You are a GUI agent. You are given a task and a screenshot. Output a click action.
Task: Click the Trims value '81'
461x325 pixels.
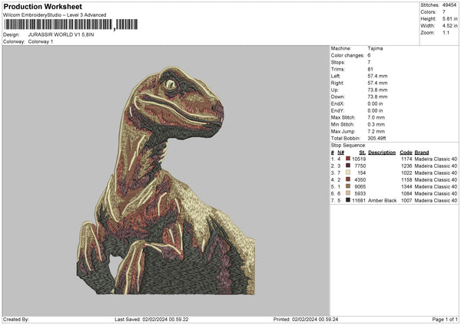370,69
